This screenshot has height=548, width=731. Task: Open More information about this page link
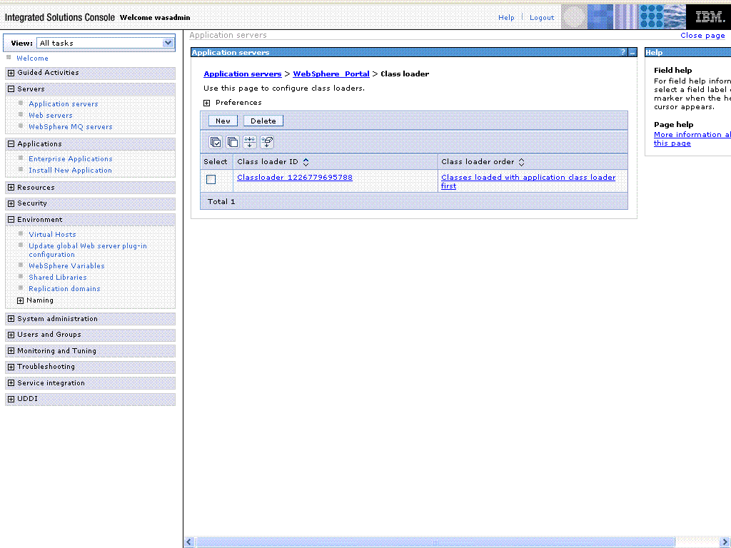(692, 139)
